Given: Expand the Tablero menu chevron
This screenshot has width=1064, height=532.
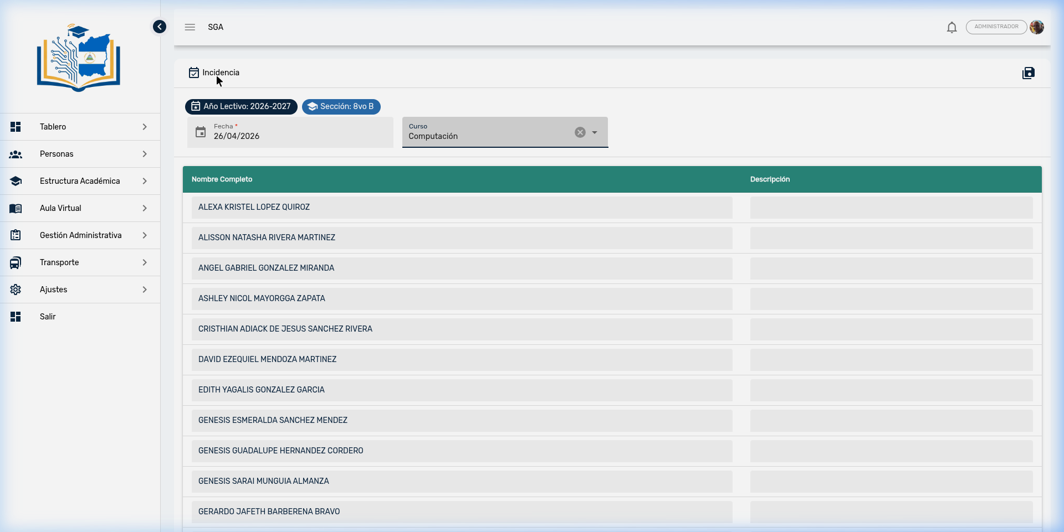Looking at the screenshot, I should (145, 127).
